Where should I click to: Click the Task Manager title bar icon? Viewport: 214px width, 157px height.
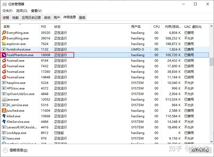[5, 4]
